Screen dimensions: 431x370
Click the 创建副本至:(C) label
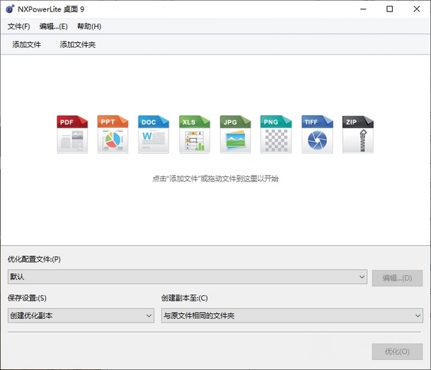tap(185, 298)
